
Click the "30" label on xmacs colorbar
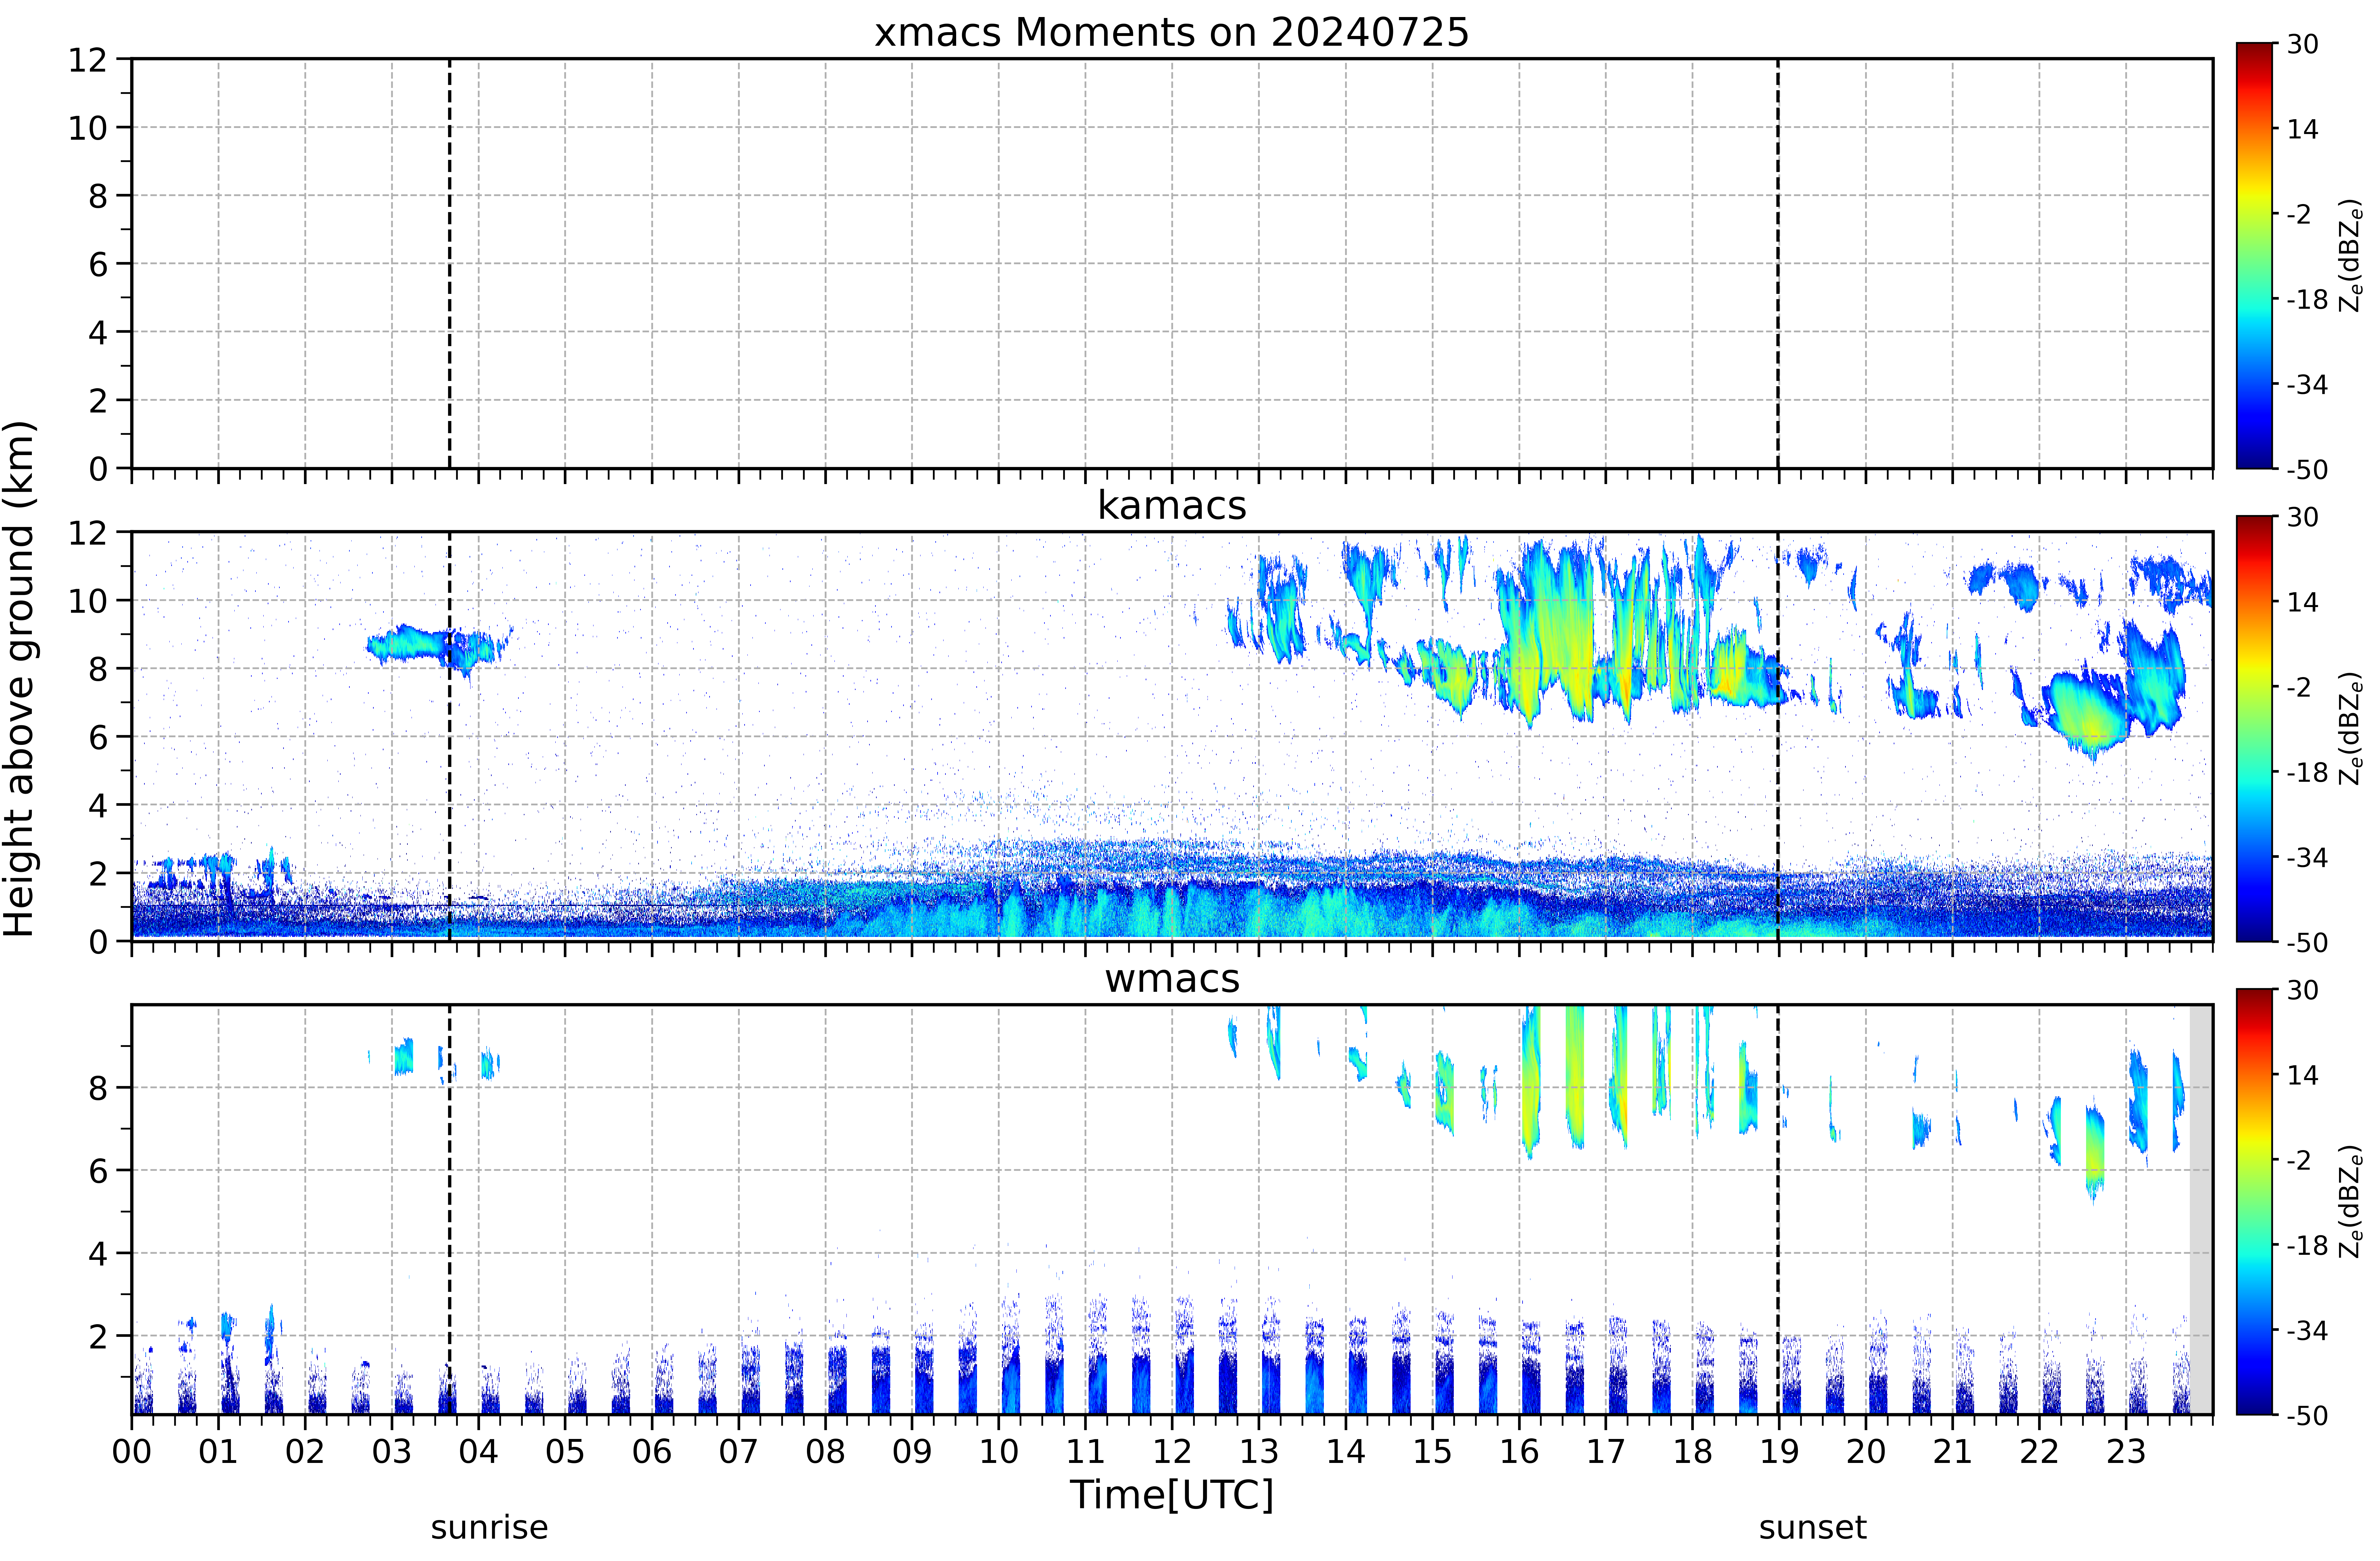[x=2303, y=44]
